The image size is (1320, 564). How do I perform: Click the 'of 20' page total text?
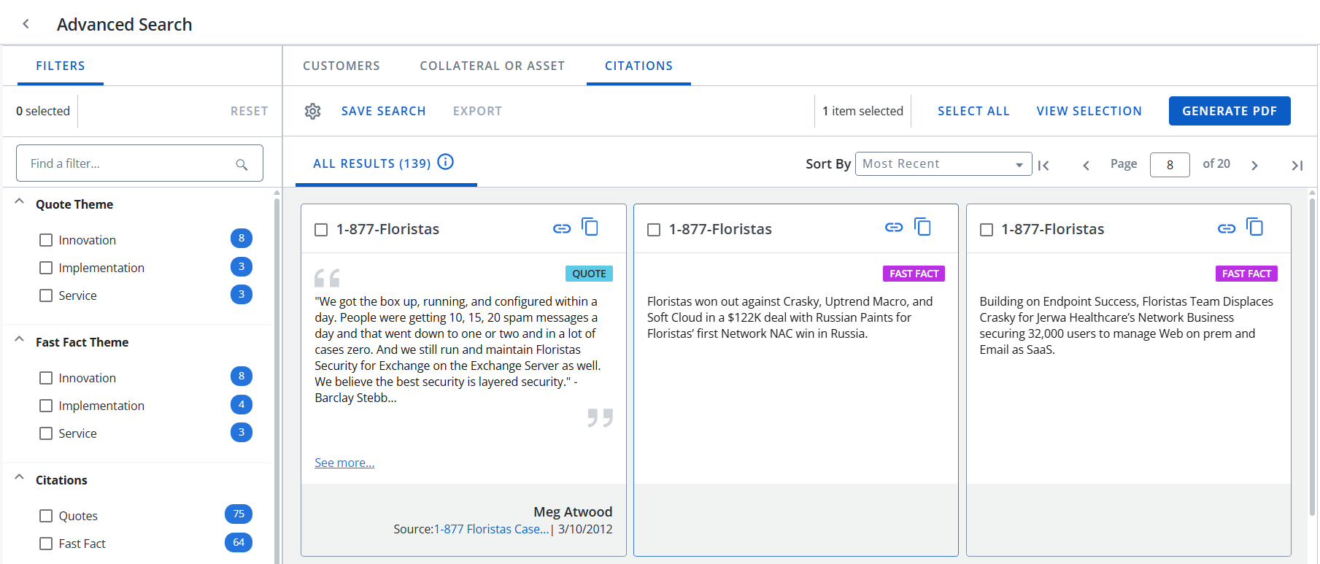(1216, 163)
